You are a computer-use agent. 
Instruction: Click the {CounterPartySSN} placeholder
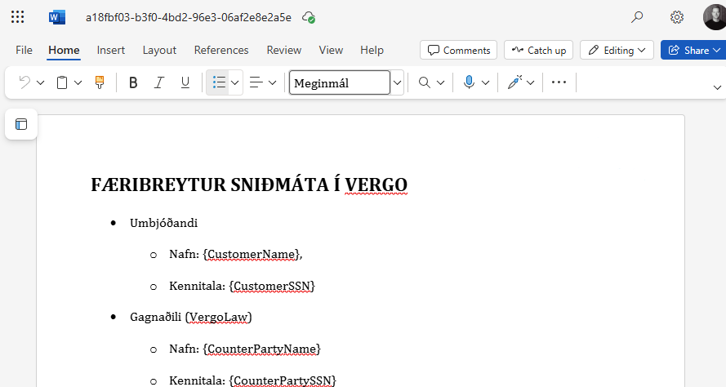coord(283,380)
